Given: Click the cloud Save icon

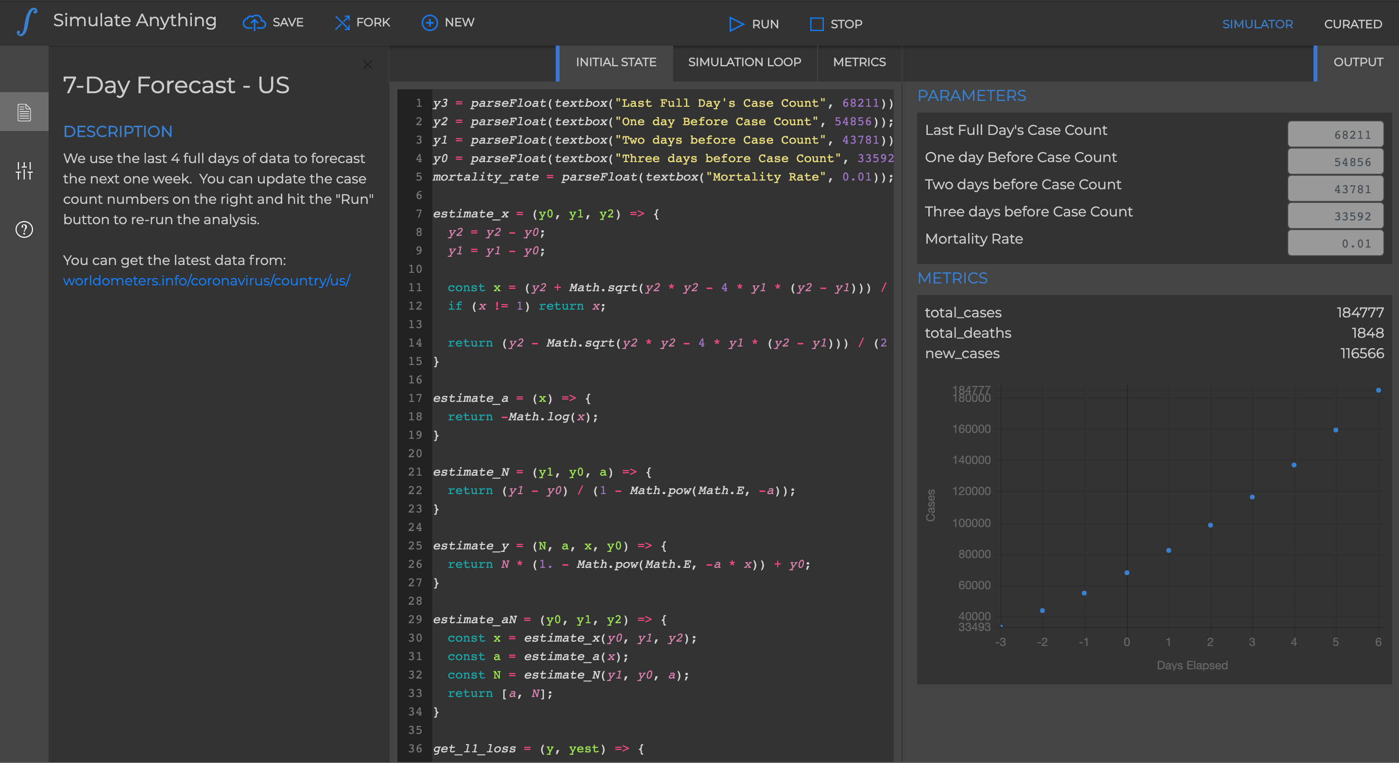Looking at the screenshot, I should (x=254, y=22).
